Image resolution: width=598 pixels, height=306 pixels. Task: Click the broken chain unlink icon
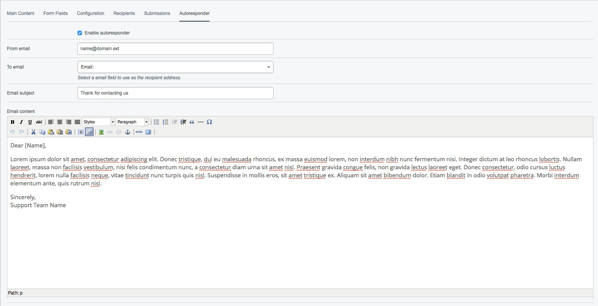pyautogui.click(x=119, y=132)
